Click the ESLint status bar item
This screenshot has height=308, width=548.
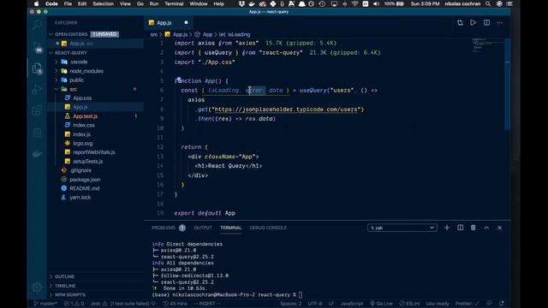pos(409,304)
